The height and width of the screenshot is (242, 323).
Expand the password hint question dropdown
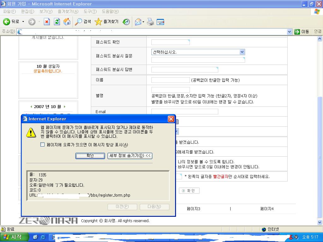point(242,52)
